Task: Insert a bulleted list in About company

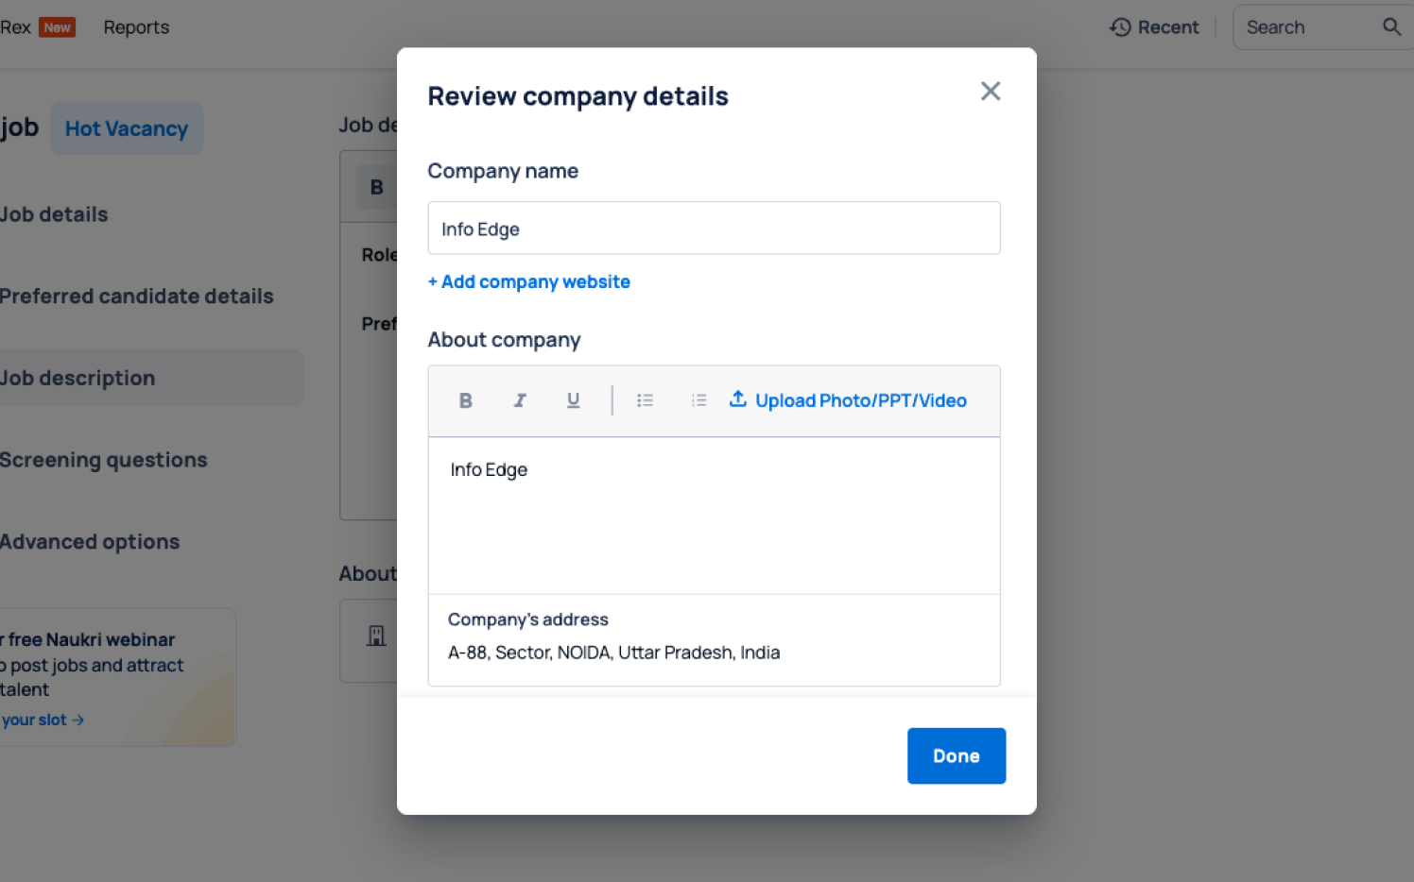Action: click(645, 400)
